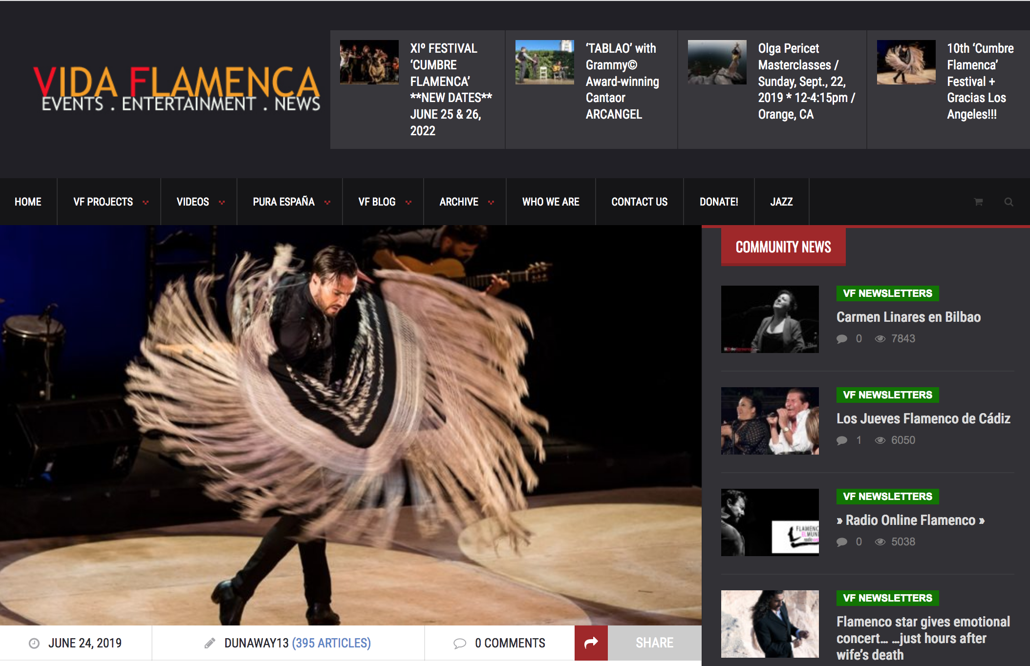The image size is (1030, 666).
Task: Click the DONATE! link
Action: (x=718, y=202)
